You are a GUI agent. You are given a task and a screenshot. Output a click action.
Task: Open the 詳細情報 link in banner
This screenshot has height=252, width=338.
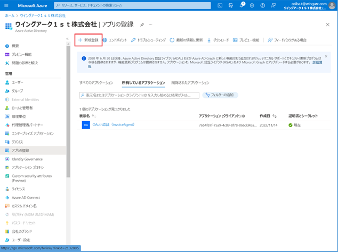coord(317,62)
